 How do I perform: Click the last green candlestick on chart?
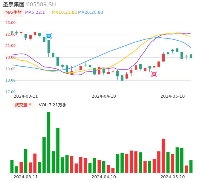pyautogui.click(x=191, y=56)
